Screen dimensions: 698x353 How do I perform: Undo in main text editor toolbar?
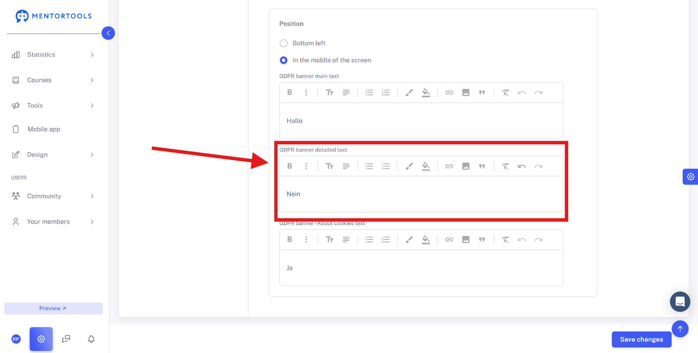click(522, 92)
